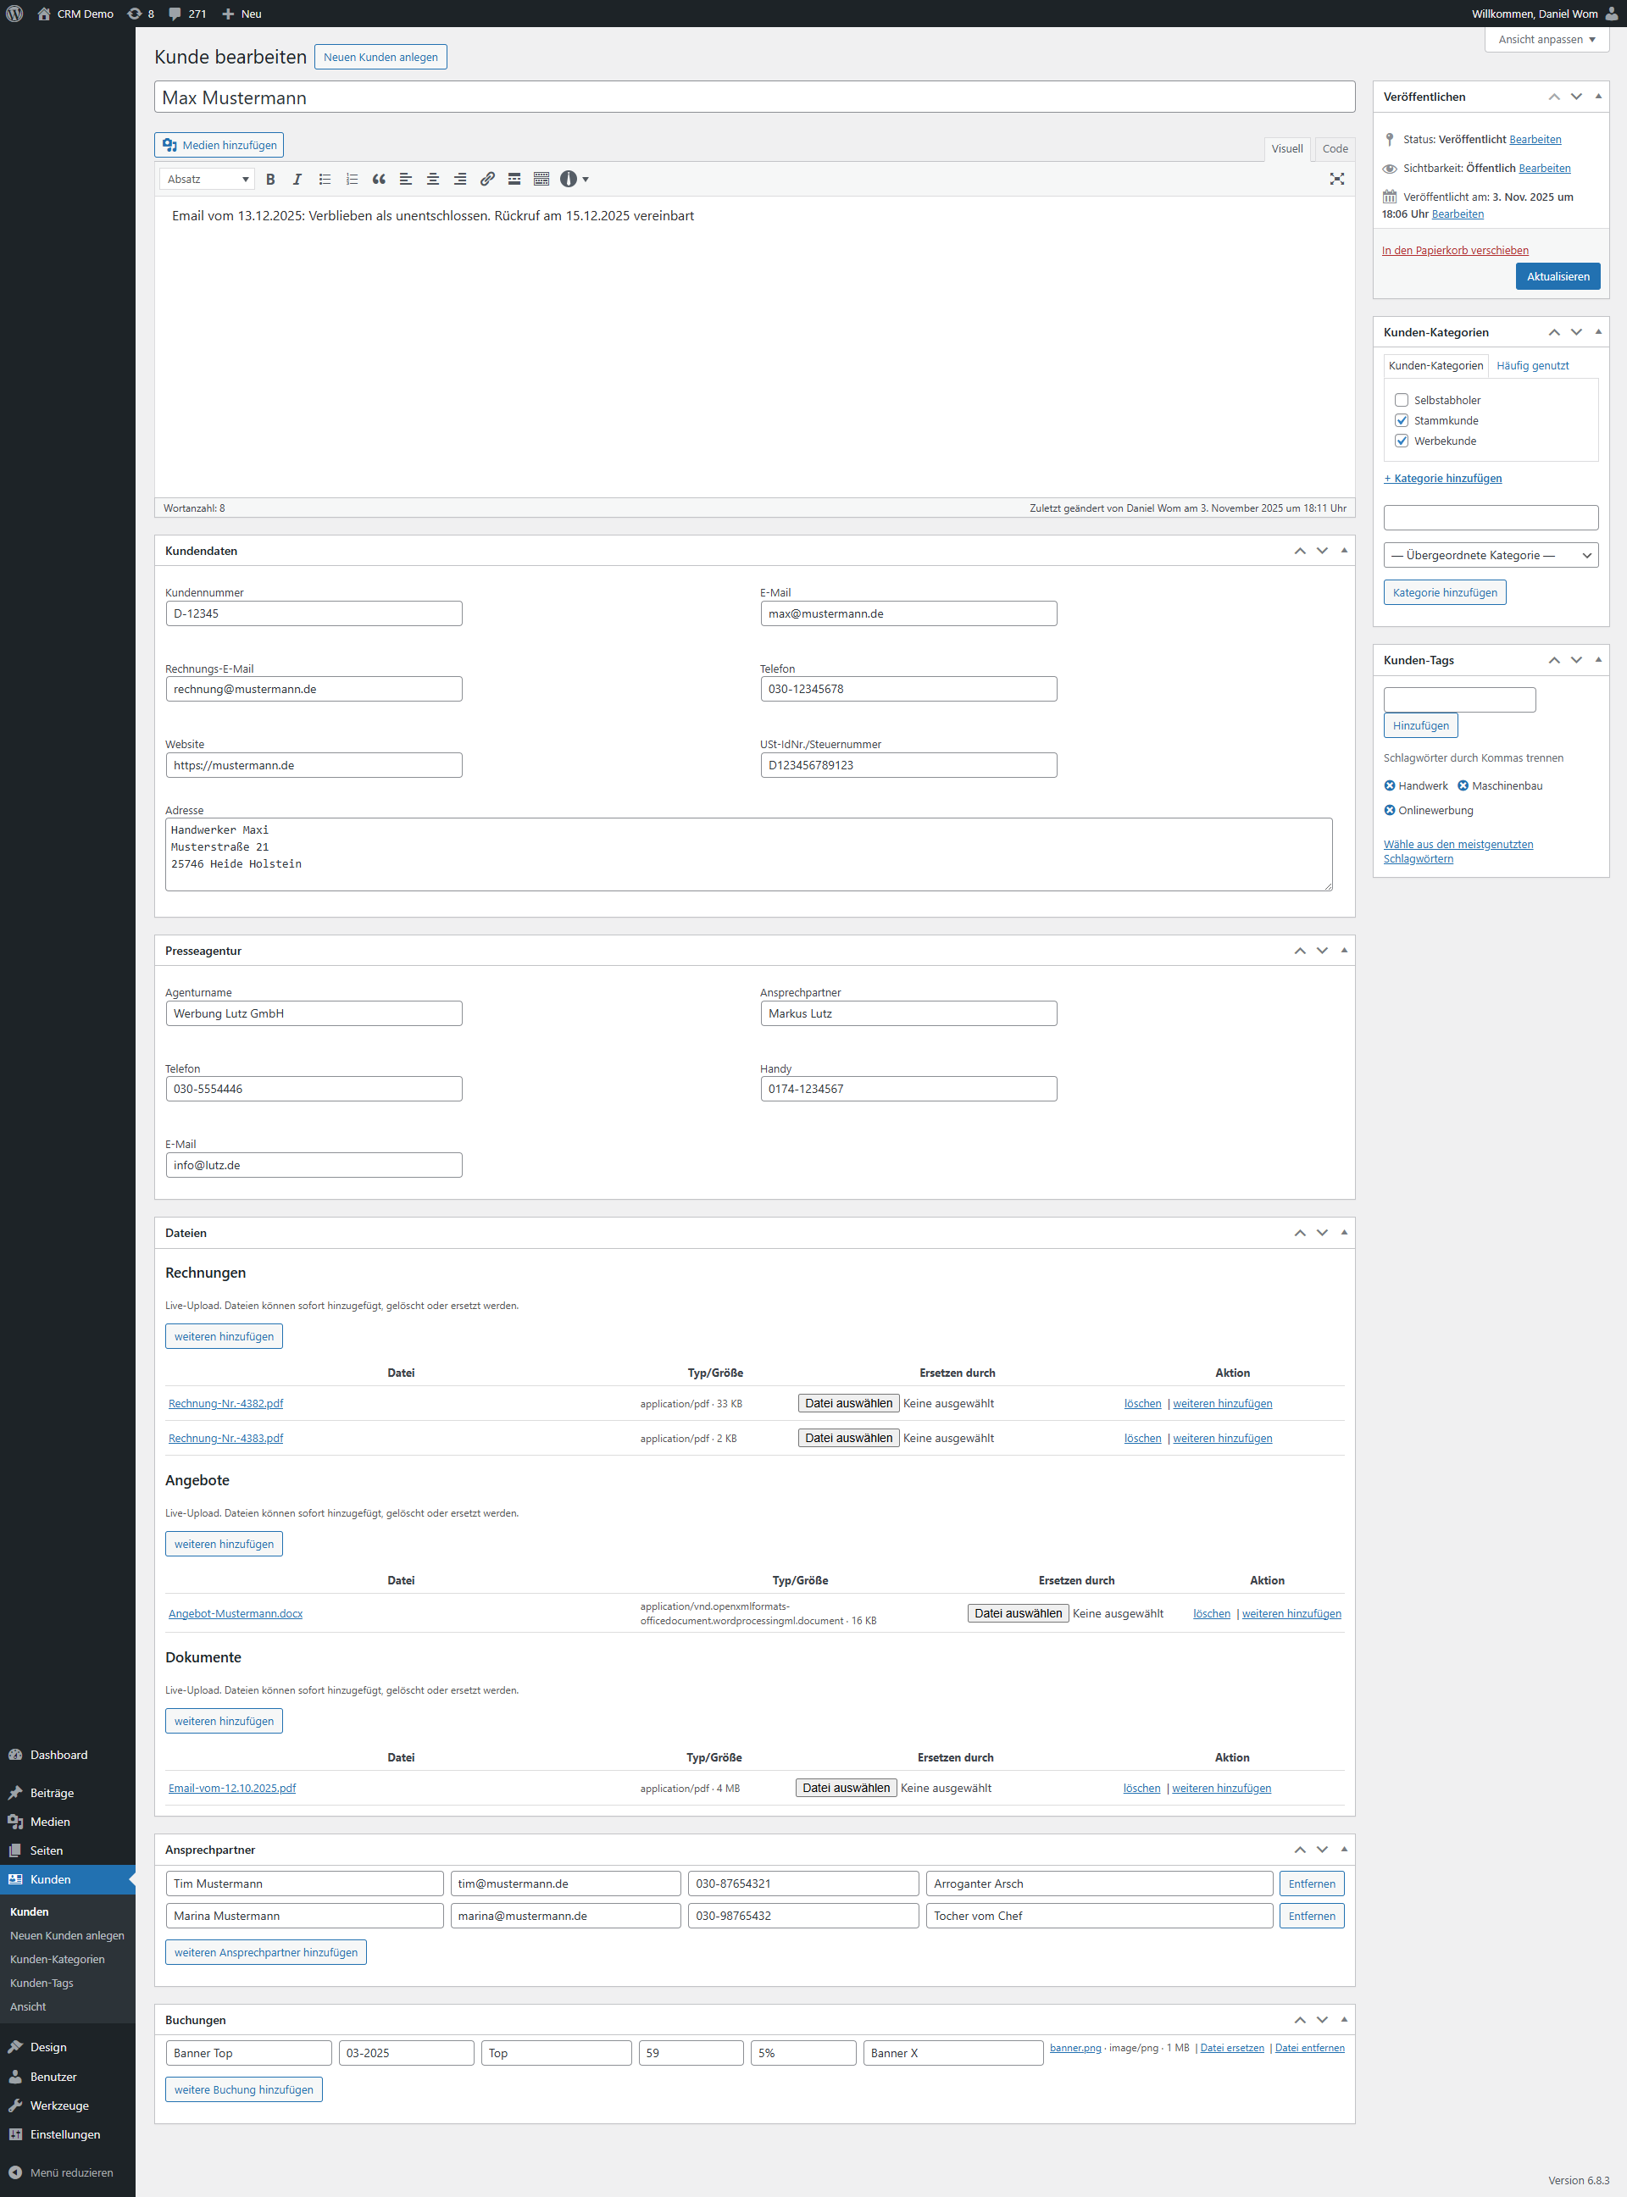Viewport: 1627px width, 2197px height.
Task: Click the Aktualisieren button
Action: pyautogui.click(x=1557, y=277)
